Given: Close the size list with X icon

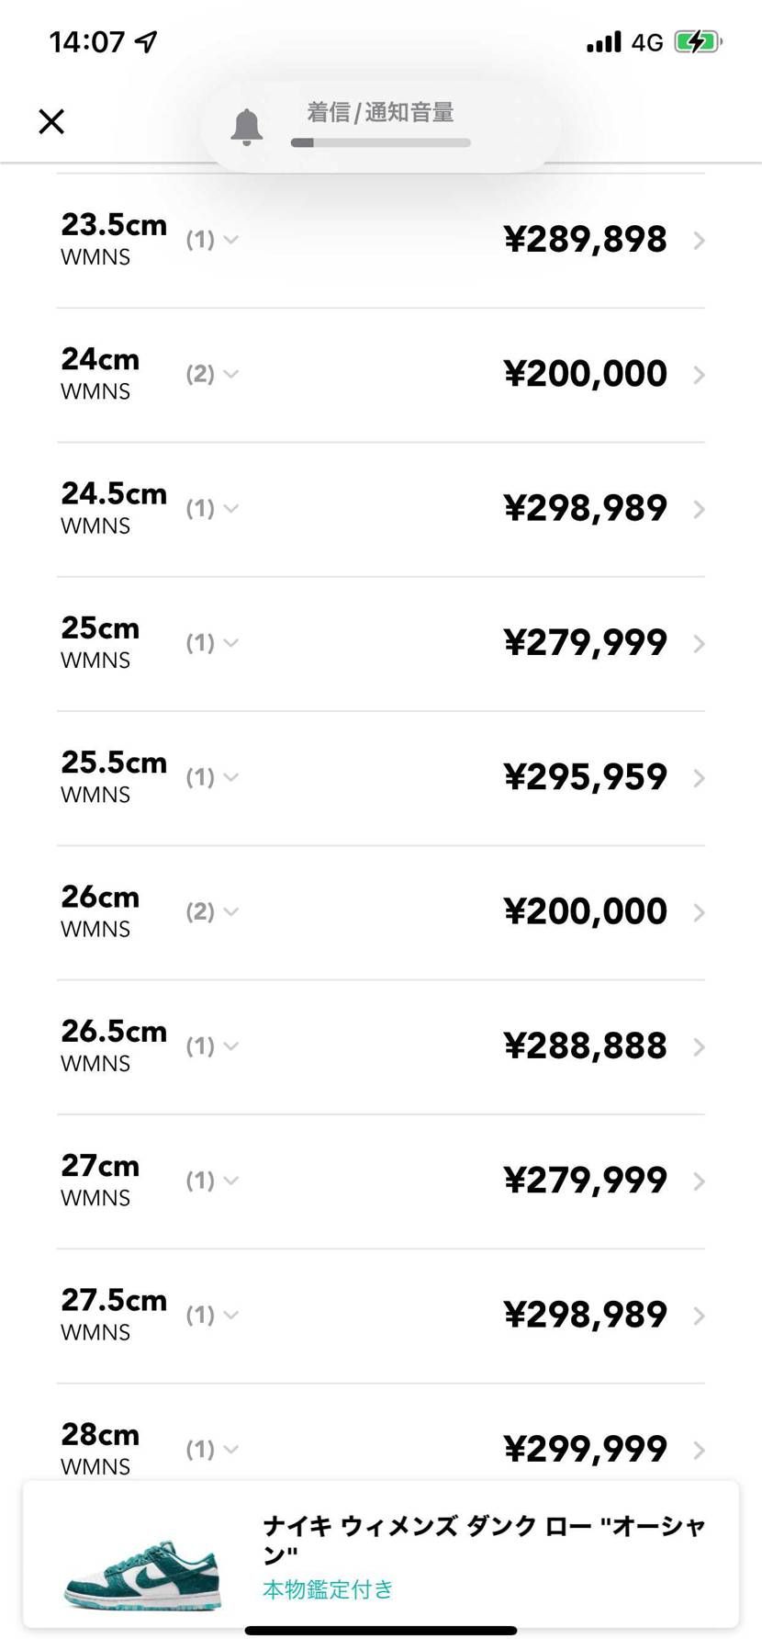Looking at the screenshot, I should pos(51,121).
